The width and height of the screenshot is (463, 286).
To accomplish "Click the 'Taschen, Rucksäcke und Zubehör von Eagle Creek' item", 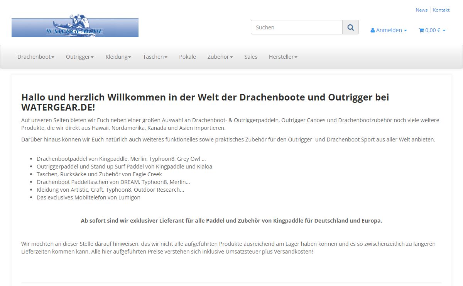I will point(99,174).
